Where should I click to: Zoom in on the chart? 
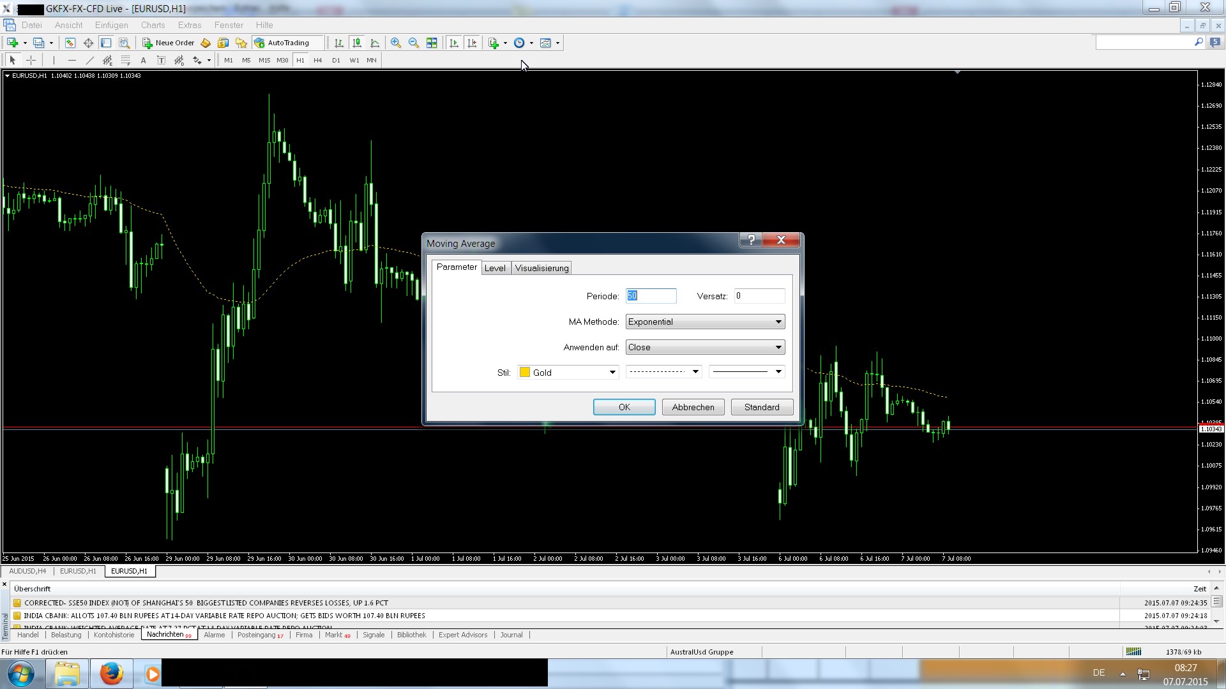(396, 43)
